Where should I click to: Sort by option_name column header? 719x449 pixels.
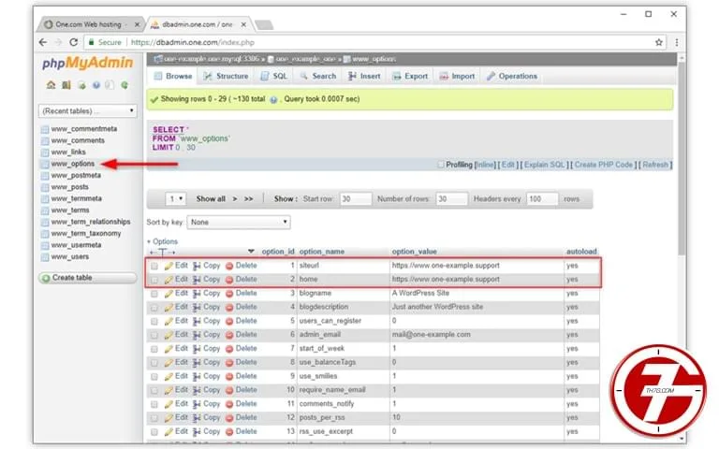(321, 252)
